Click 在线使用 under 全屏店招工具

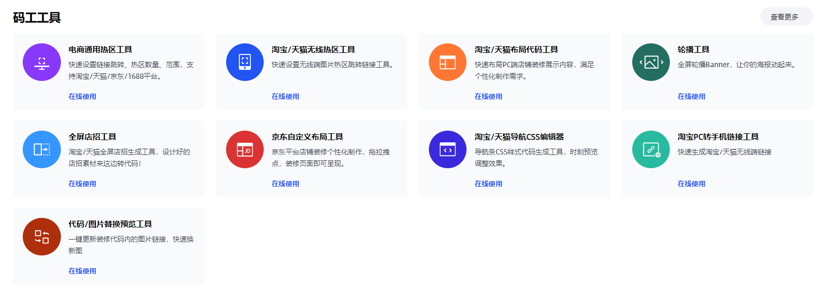(x=82, y=184)
